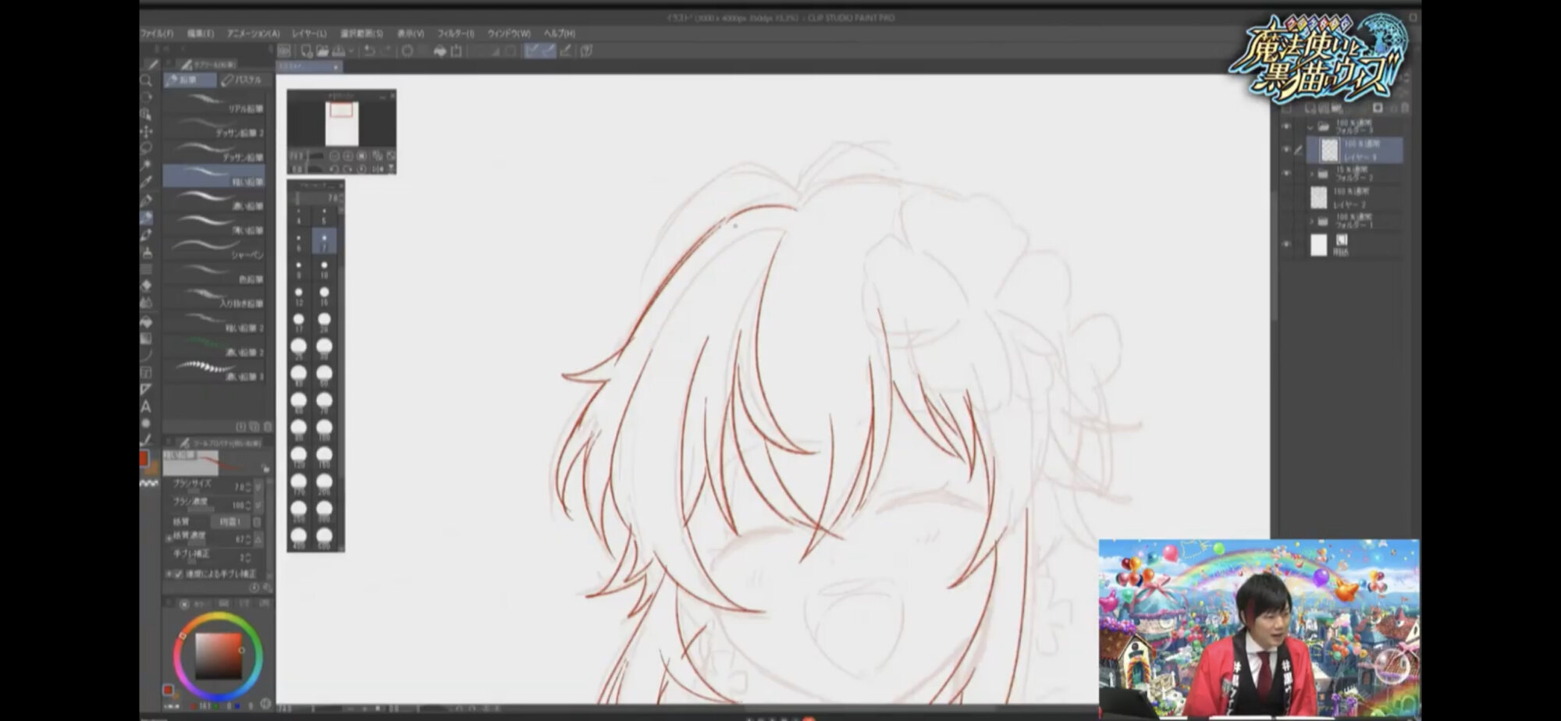Image resolution: width=1561 pixels, height=721 pixels.
Task: Click the new document icon in command bar
Action: [x=307, y=51]
